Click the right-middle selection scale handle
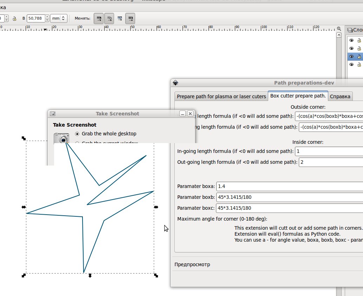 pos(156,207)
